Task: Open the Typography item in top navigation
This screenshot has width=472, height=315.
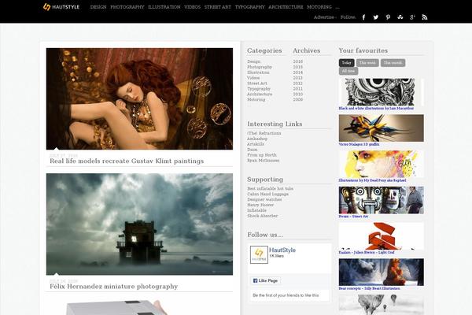Action: point(249,7)
